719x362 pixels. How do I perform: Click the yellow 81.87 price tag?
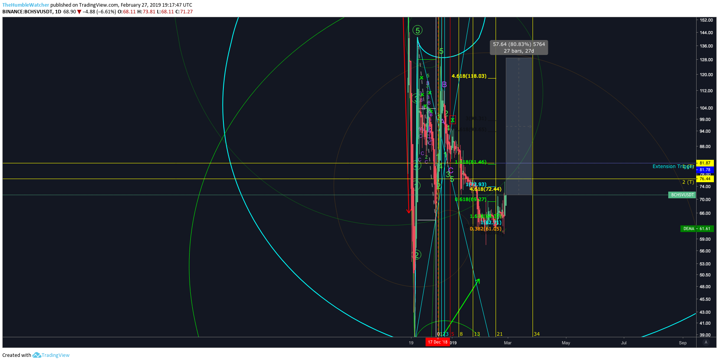(x=705, y=163)
